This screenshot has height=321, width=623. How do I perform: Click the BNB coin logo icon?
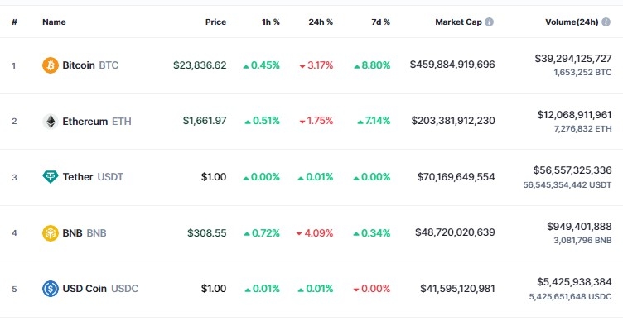click(51, 233)
